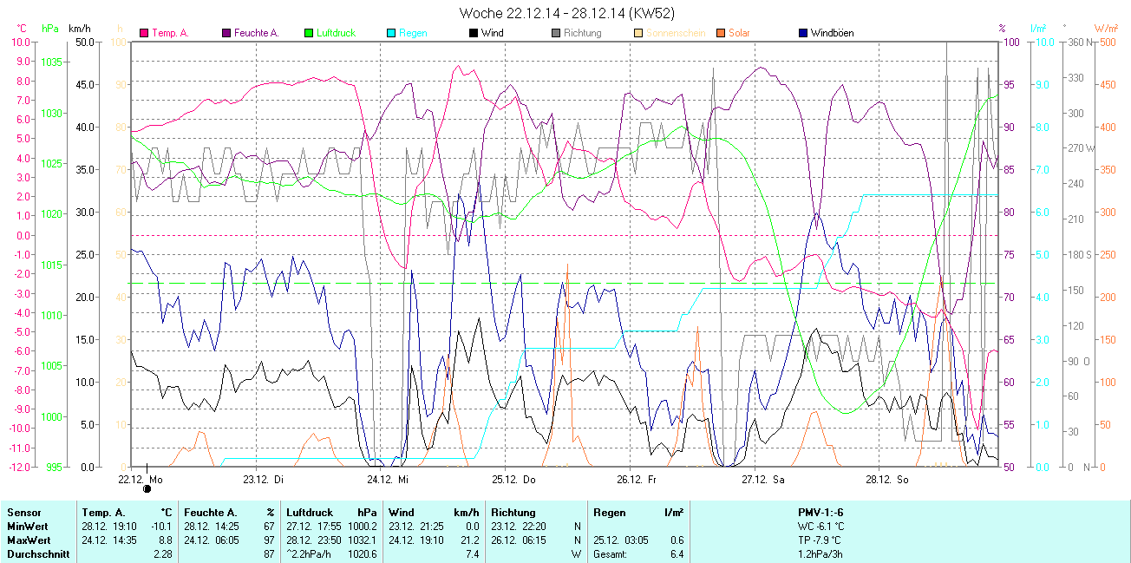Click the new moon marker below 22.12.
This screenshot has height=563, width=1131.
(147, 489)
